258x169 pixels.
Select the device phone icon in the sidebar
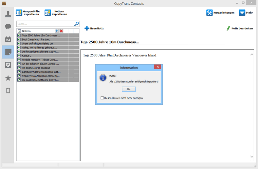8,90
